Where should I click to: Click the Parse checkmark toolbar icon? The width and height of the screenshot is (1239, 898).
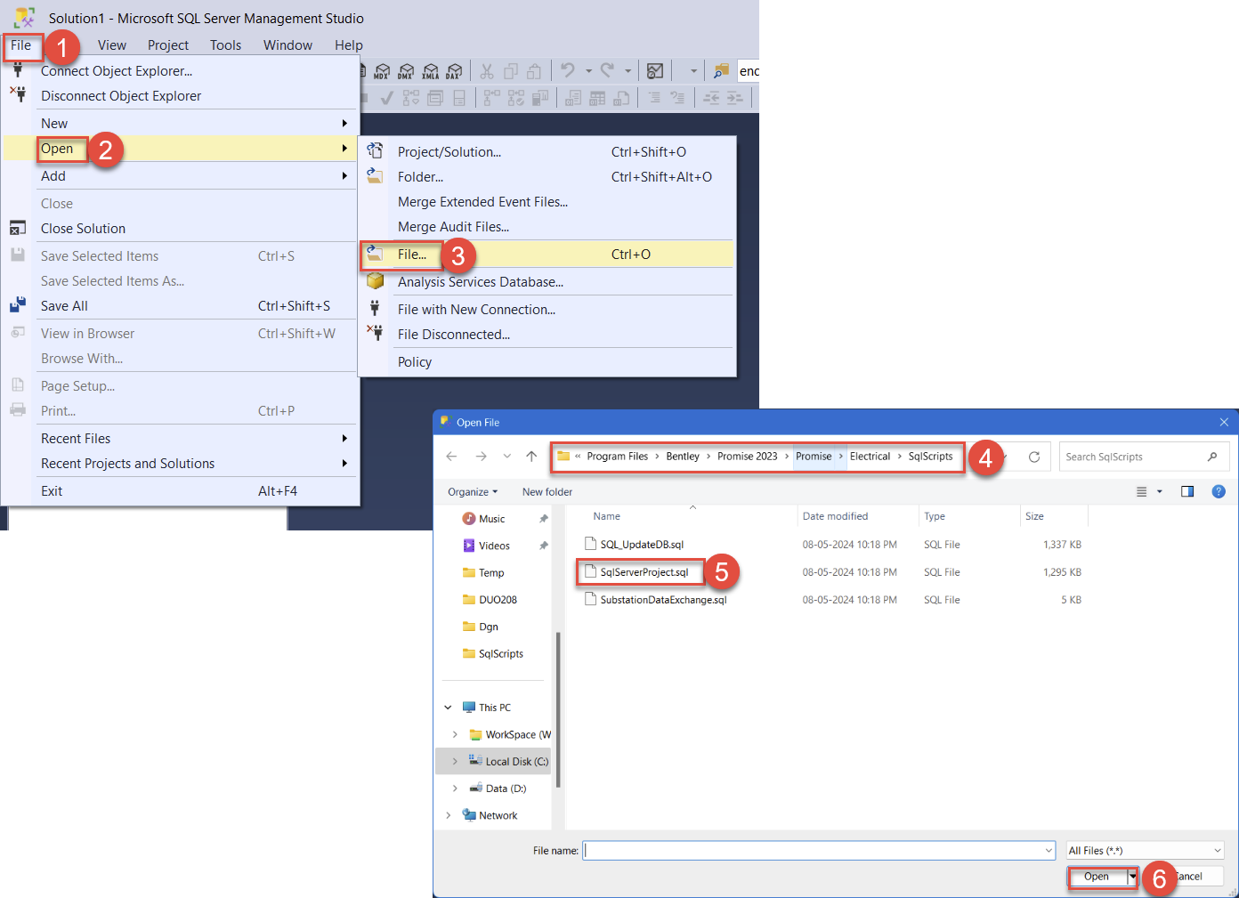pyautogui.click(x=386, y=98)
